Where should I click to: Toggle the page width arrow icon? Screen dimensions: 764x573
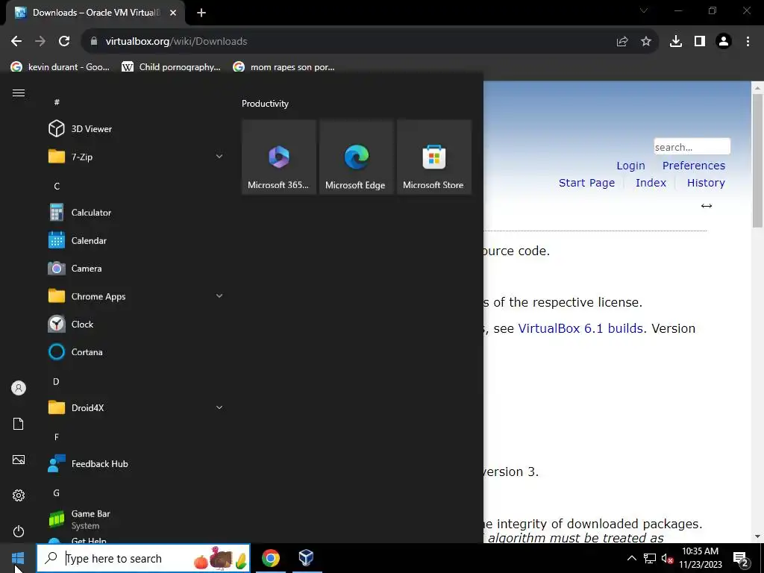(x=706, y=206)
